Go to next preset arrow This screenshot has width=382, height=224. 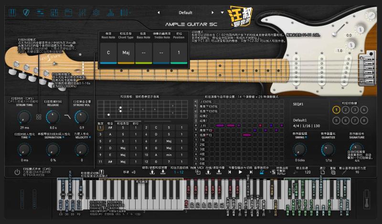212,13
